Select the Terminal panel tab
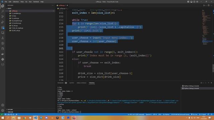The width and height of the screenshot is (214, 120). (x=92, y=83)
